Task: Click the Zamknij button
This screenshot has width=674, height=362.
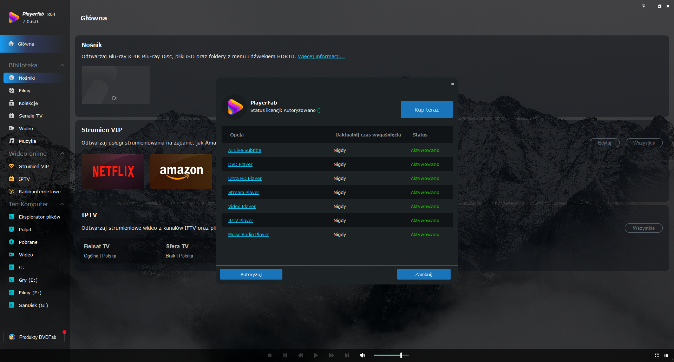Action: 424,274
